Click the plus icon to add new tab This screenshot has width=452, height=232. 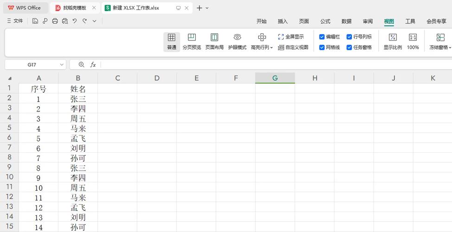(199, 8)
